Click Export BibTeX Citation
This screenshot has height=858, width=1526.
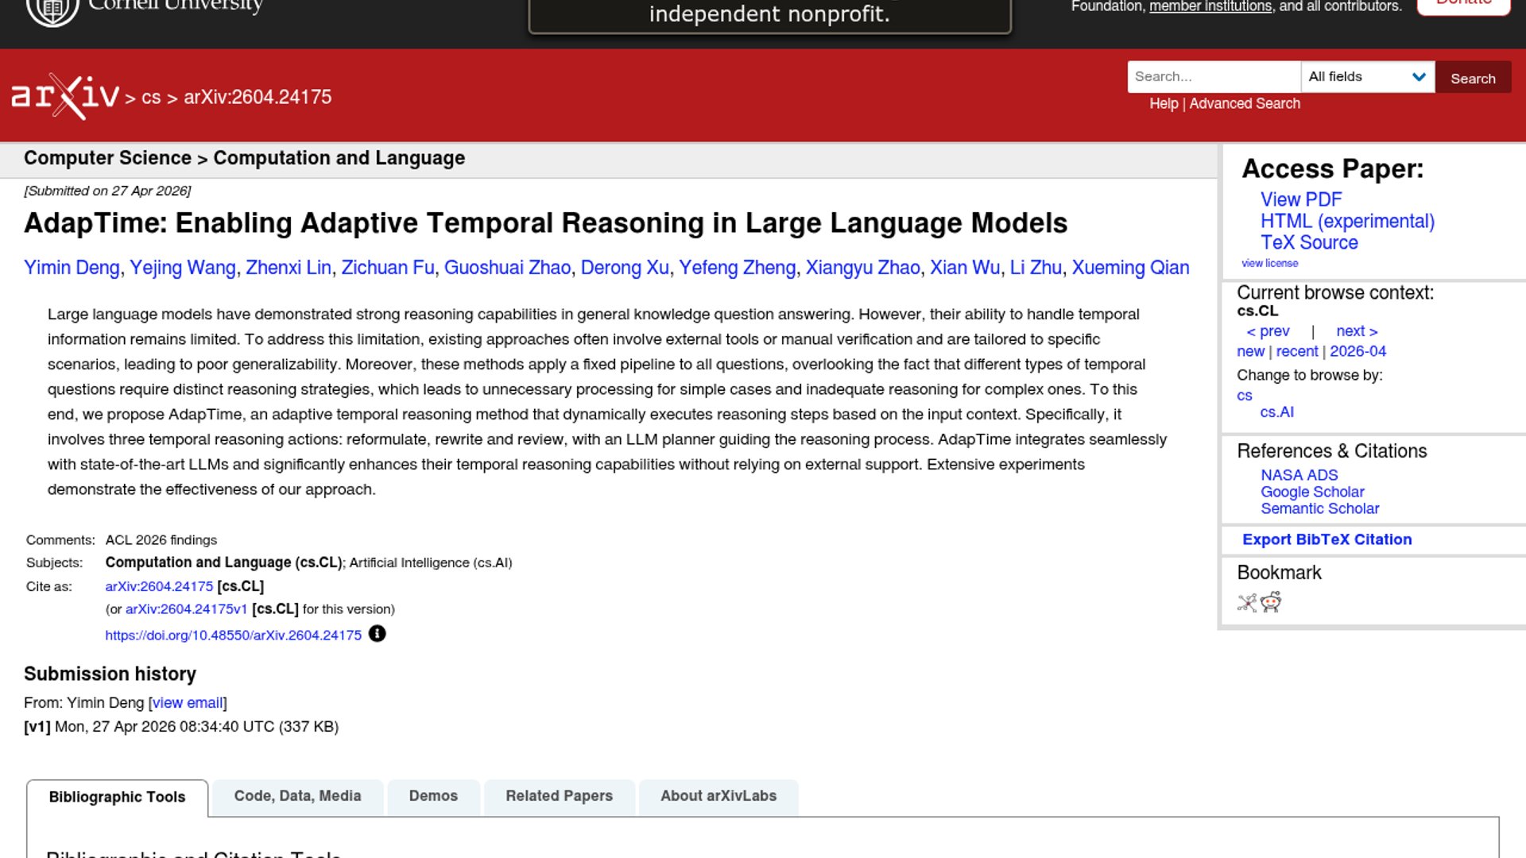click(x=1327, y=539)
